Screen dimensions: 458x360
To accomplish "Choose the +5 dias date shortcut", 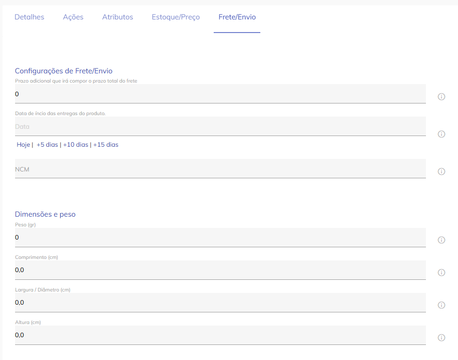I will (47, 145).
